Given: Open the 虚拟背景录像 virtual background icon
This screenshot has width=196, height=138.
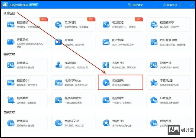Looking at the screenshot, I should click(154, 42).
